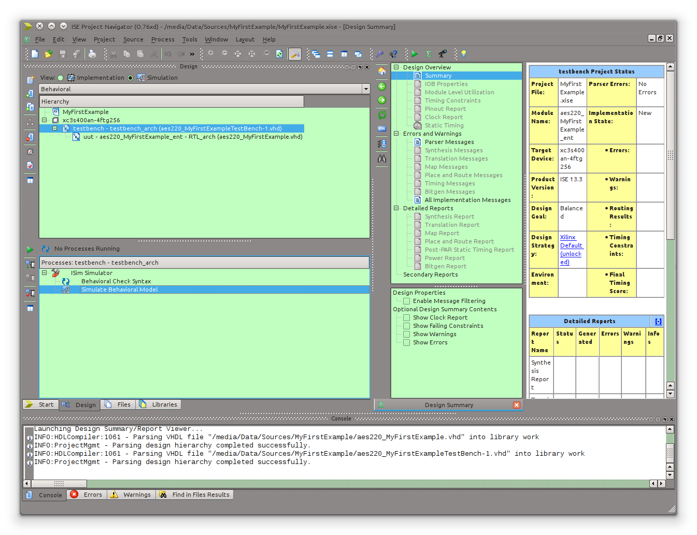Click the Cascade windows toolbar icon
Image resolution: width=697 pixels, height=535 pixels.
pyautogui.click(x=316, y=54)
